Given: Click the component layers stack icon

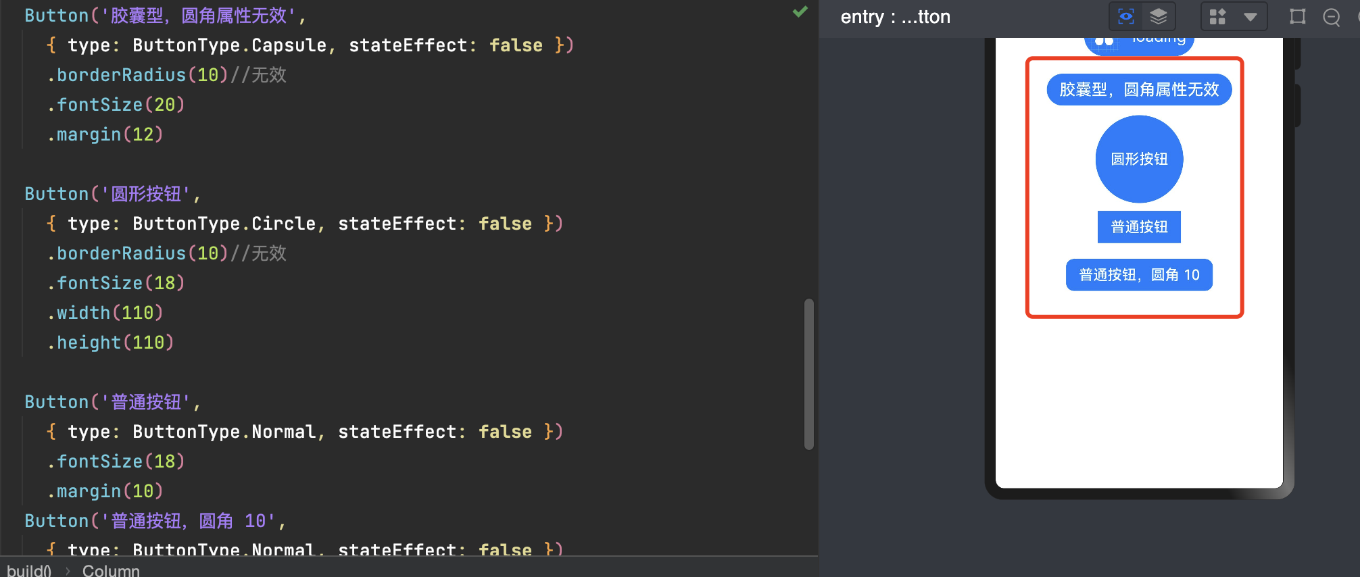Looking at the screenshot, I should [1159, 16].
